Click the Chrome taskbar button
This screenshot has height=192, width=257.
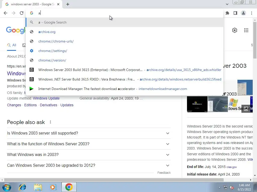click(x=69, y=187)
